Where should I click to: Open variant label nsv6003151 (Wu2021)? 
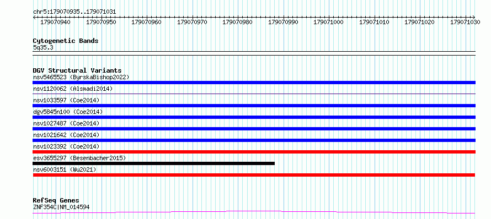click(65, 169)
